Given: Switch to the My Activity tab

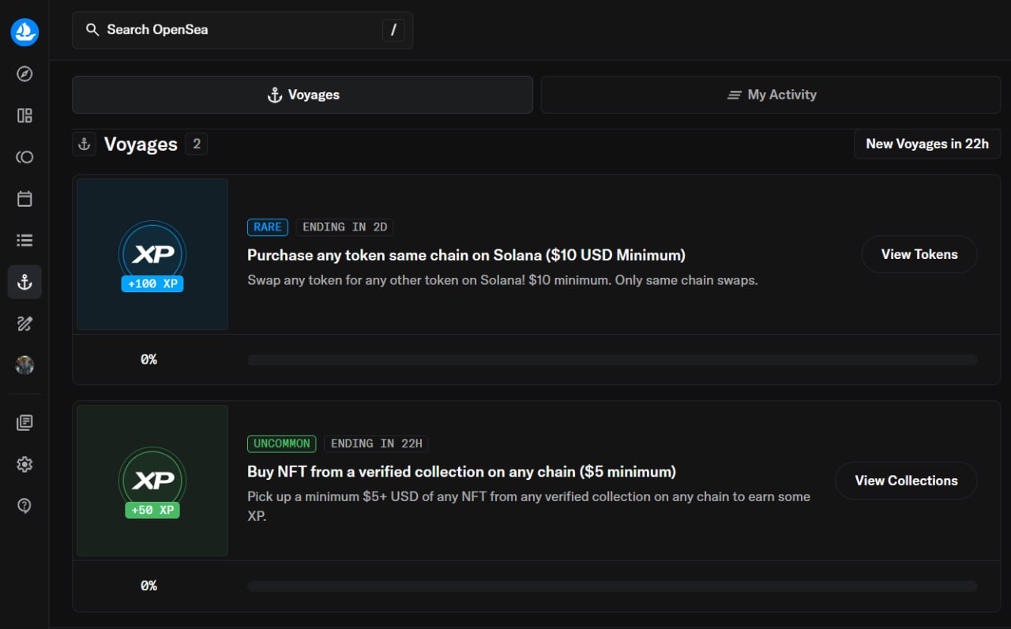Looking at the screenshot, I should pos(771,95).
